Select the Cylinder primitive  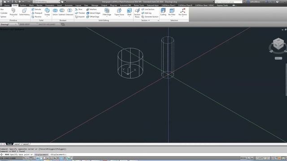pyautogui.click(x=4, y=13)
